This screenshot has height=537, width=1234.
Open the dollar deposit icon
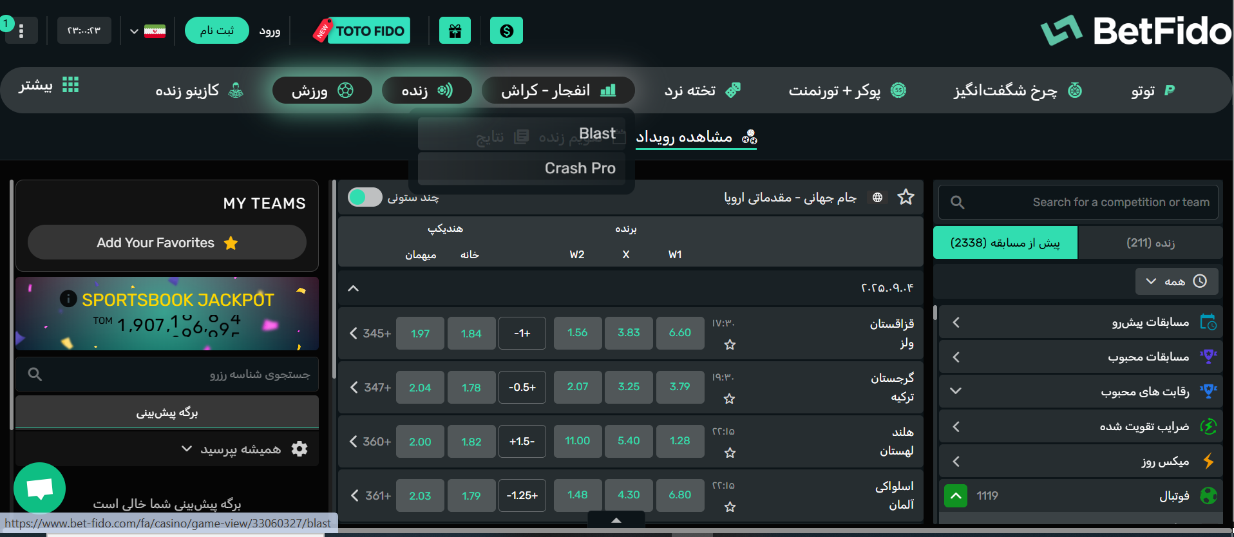coord(506,30)
